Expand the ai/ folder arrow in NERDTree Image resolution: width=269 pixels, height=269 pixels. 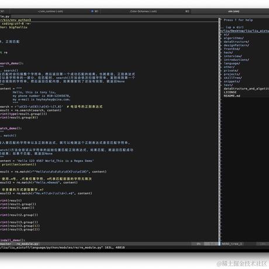pyautogui.click(x=221, y=35)
